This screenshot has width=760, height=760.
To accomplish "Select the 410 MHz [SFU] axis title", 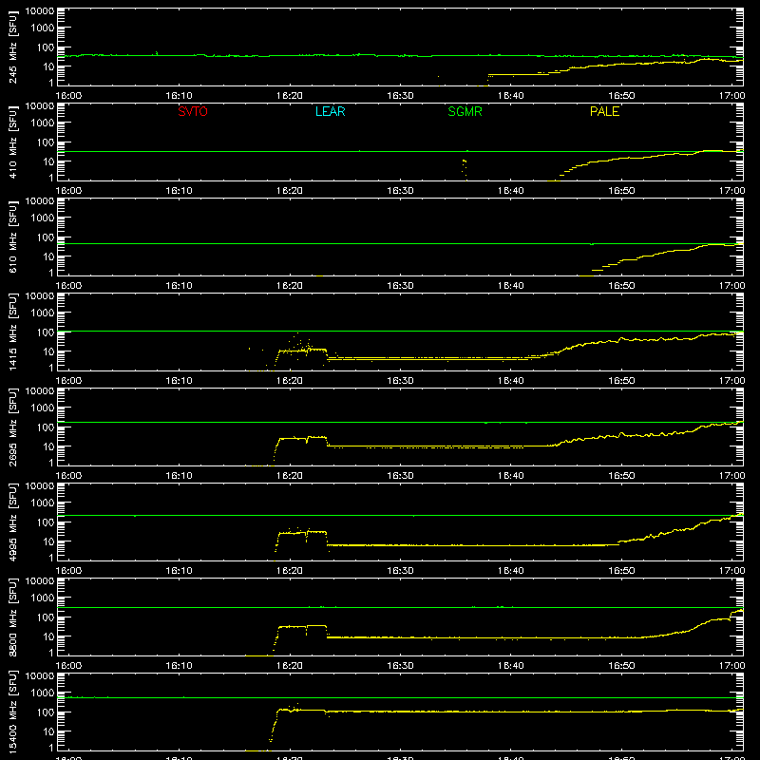I will [12, 142].
